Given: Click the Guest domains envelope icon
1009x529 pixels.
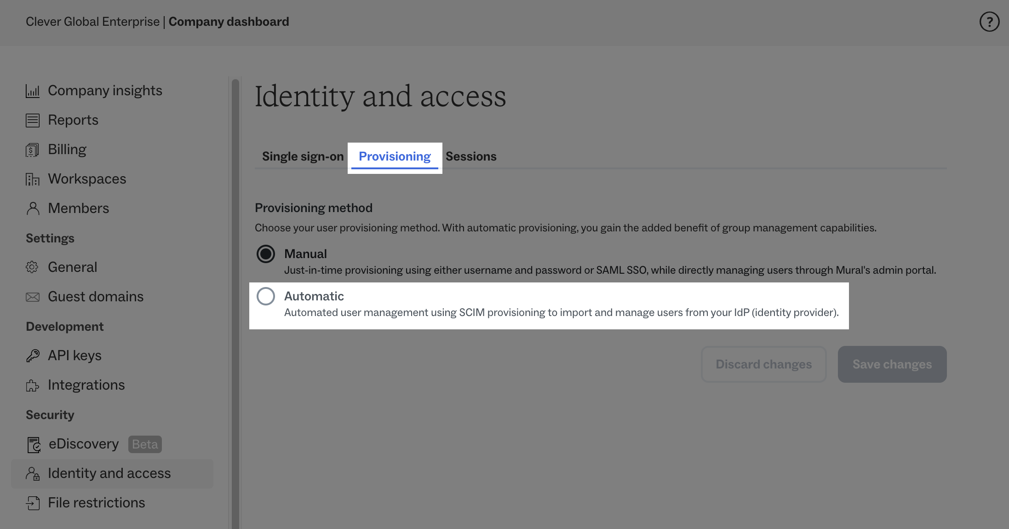Looking at the screenshot, I should (x=33, y=297).
